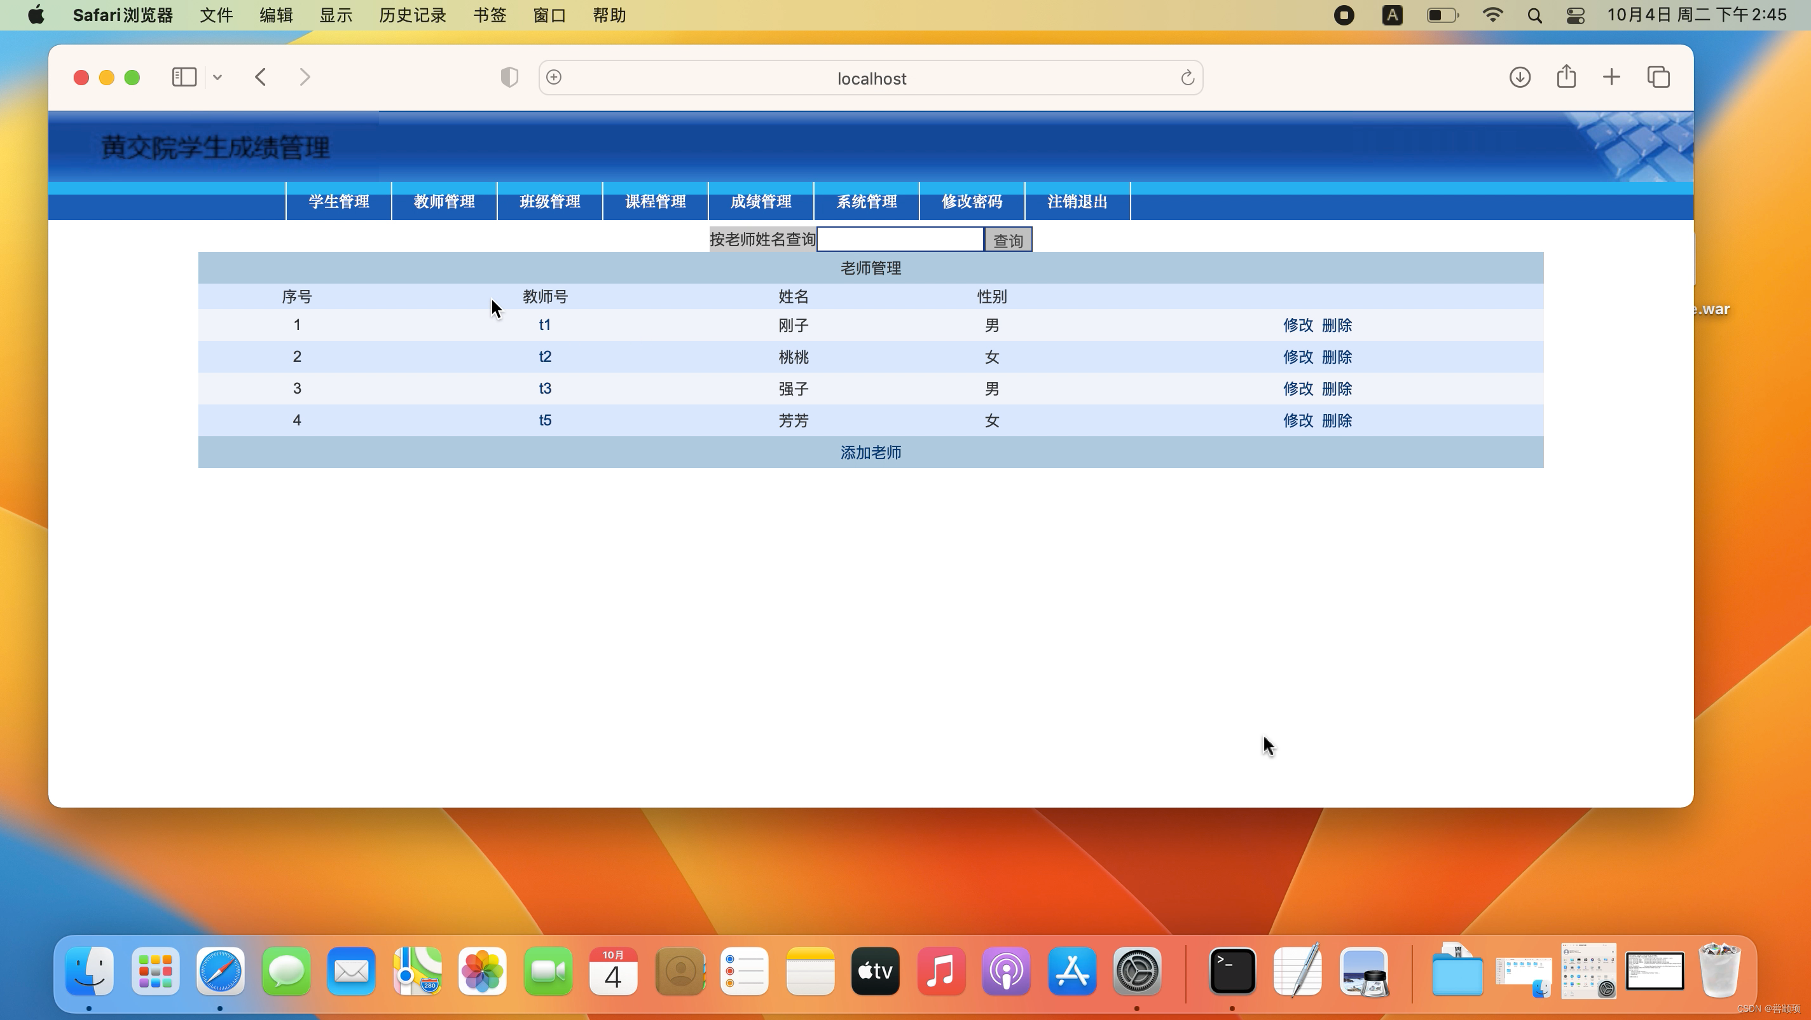Open Control Center icon

coord(1576,15)
